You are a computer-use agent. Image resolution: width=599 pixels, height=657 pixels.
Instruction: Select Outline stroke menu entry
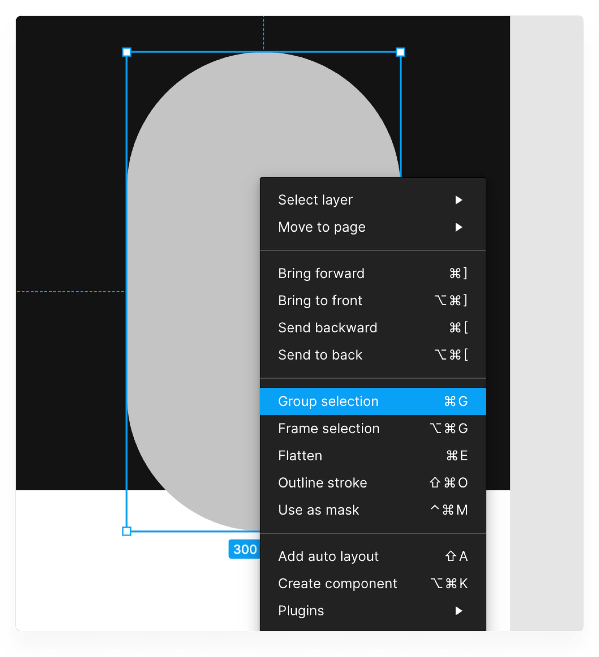373,483
